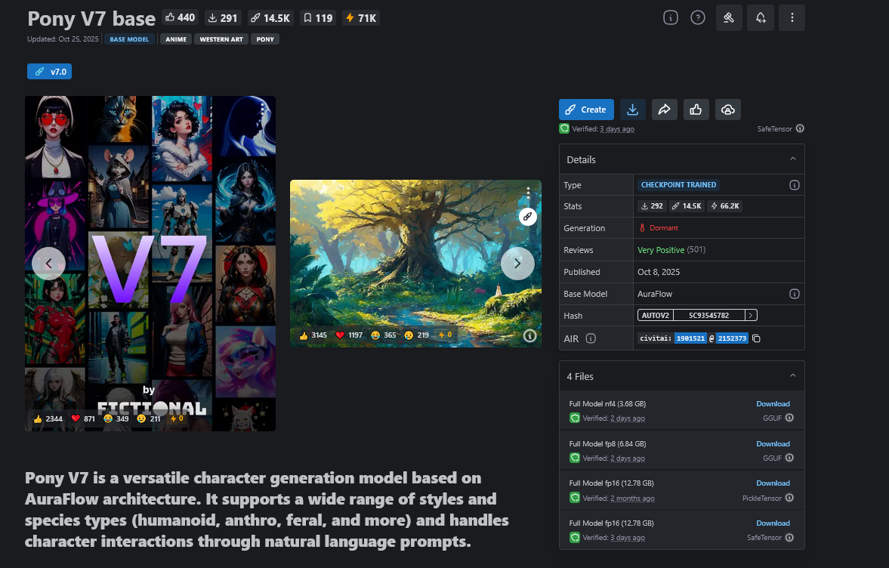Click the cloud upload icon button

click(728, 110)
